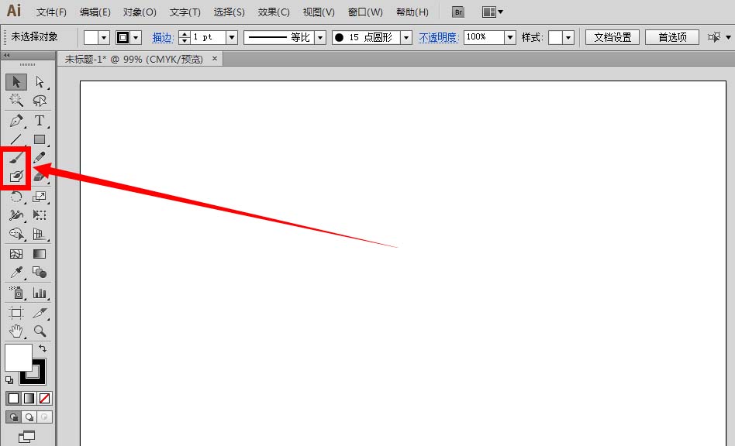The width and height of the screenshot is (735, 446).
Task: Select the Column Graph tool
Action: [x=40, y=293]
